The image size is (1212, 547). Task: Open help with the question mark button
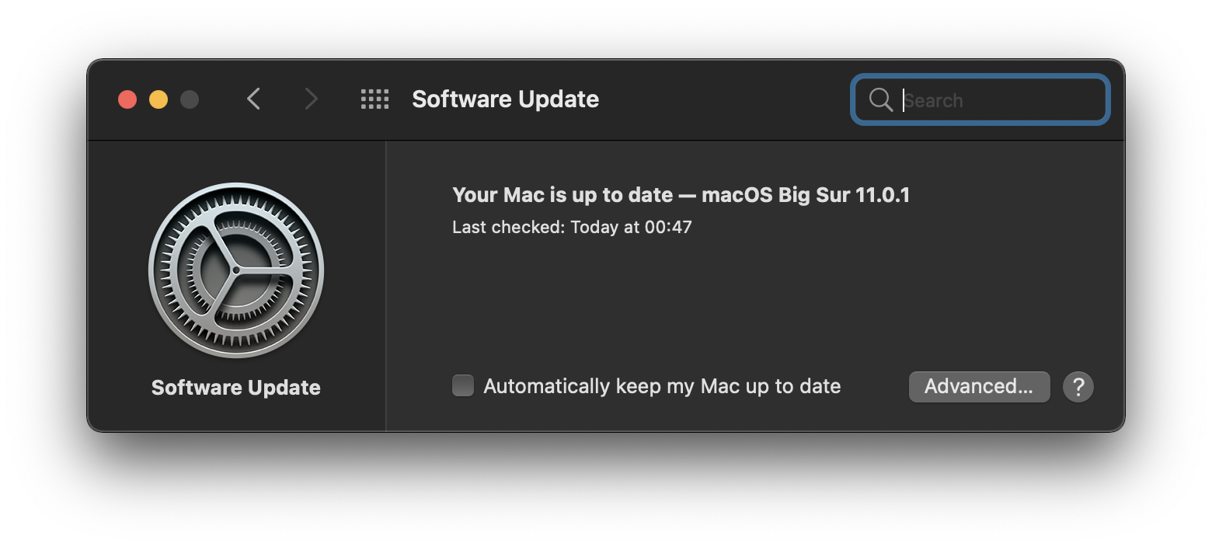click(1078, 386)
